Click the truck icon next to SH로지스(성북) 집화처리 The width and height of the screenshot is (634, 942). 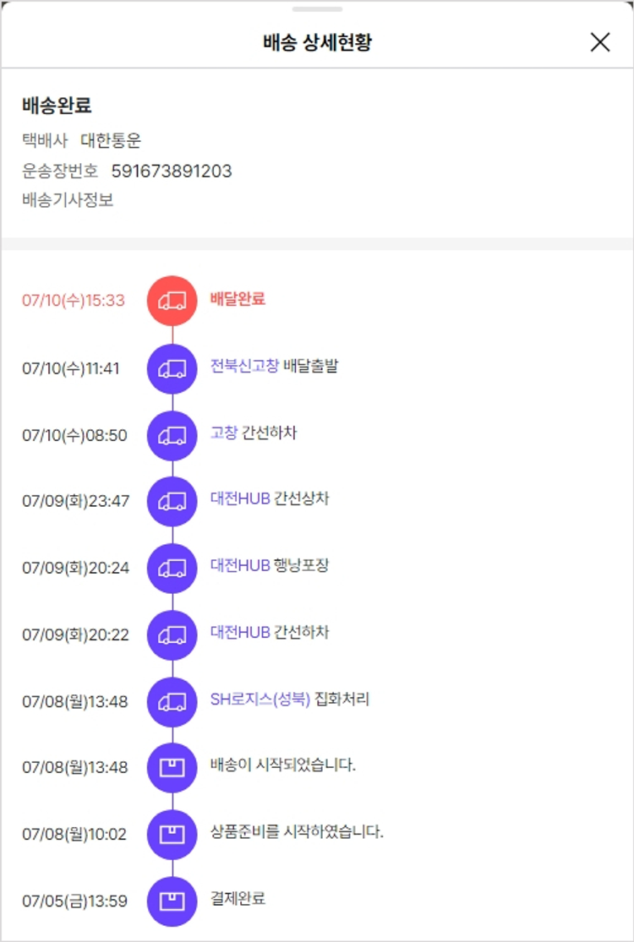pyautogui.click(x=172, y=700)
